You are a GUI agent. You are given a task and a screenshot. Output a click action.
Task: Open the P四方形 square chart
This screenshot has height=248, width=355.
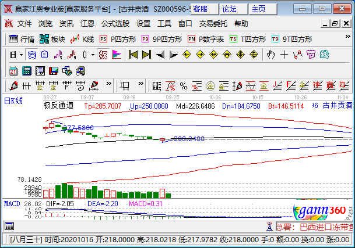click(x=118, y=39)
